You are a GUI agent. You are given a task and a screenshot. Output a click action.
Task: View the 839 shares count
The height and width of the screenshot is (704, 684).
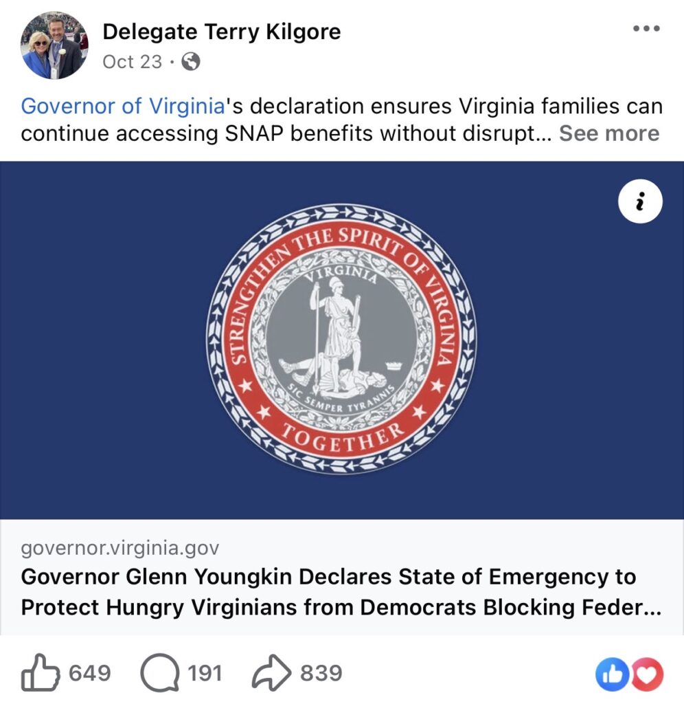(x=321, y=672)
